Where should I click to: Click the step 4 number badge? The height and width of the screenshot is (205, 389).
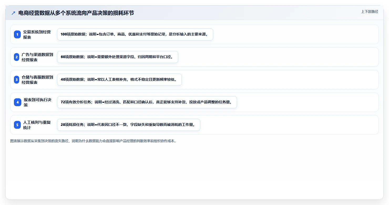pyautogui.click(x=18, y=102)
